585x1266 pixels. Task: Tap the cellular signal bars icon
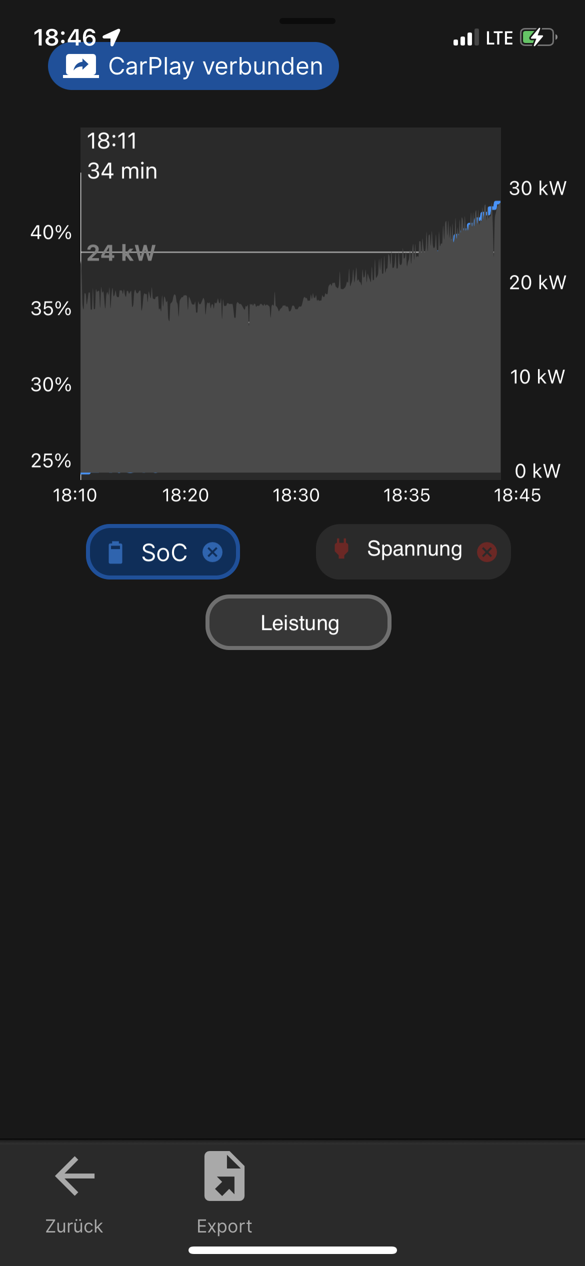[465, 38]
